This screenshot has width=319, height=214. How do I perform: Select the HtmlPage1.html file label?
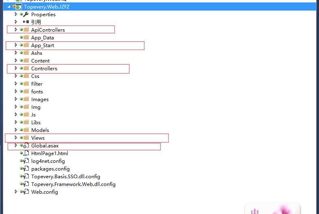click(50, 153)
